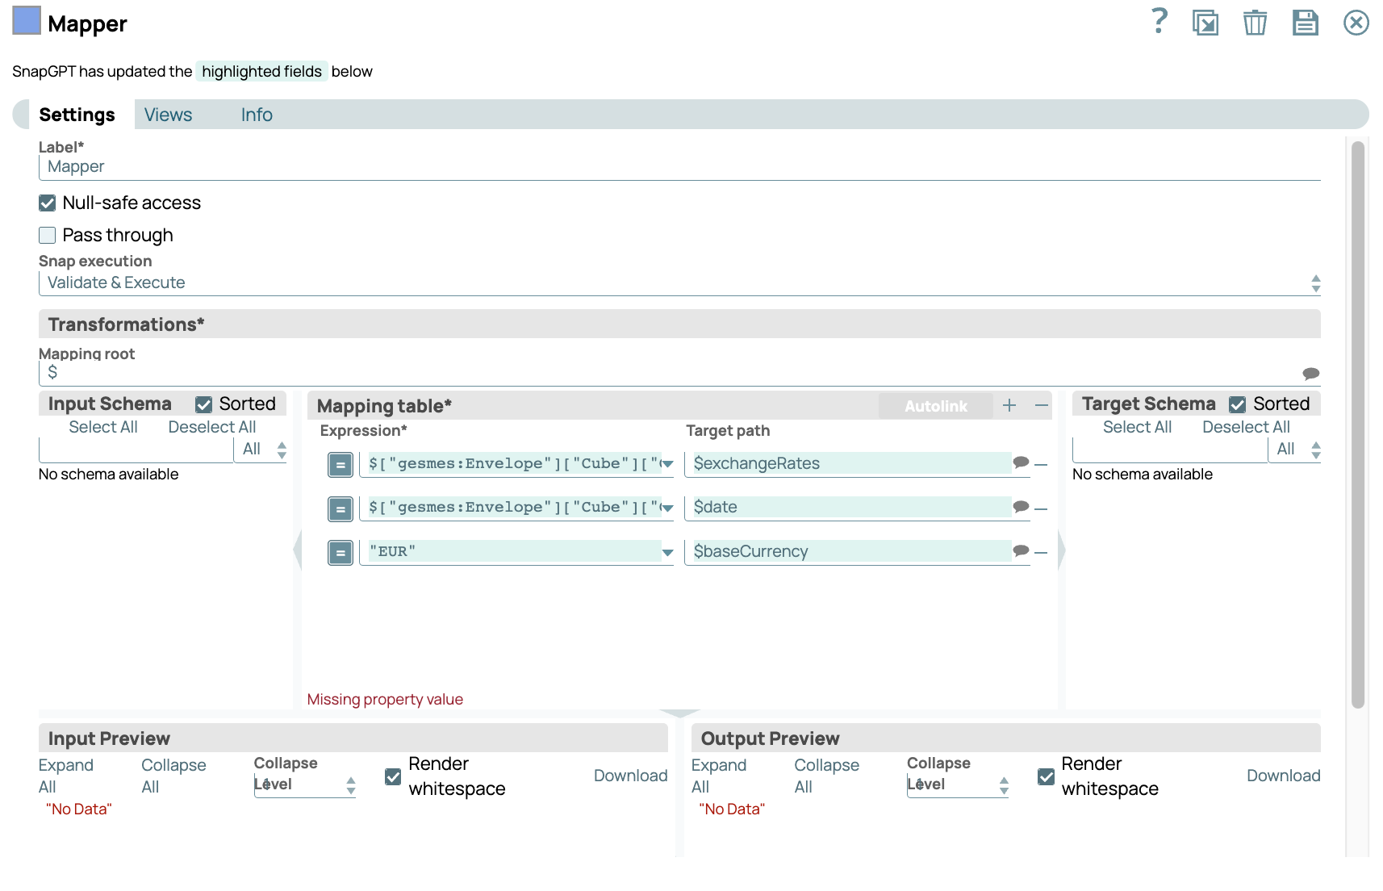The image size is (1383, 891).
Task: Click Select All in Target Schema
Action: pyautogui.click(x=1137, y=427)
